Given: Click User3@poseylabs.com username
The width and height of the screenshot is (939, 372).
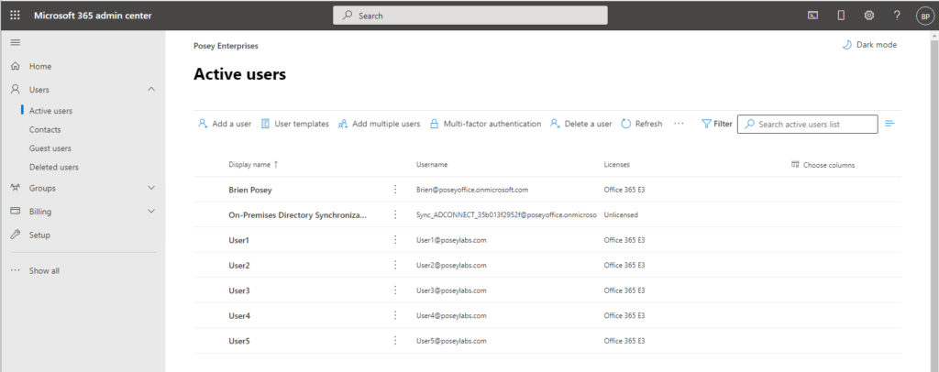Looking at the screenshot, I should point(451,290).
